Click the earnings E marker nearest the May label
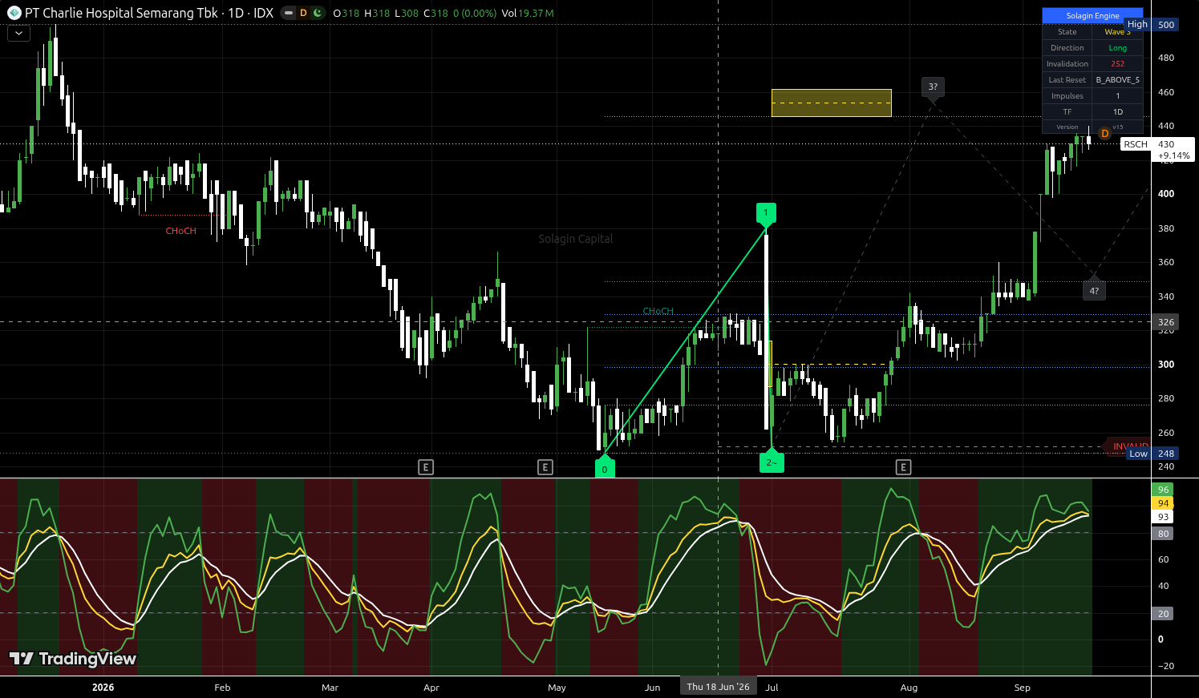Image resolution: width=1199 pixels, height=698 pixels. click(x=545, y=467)
